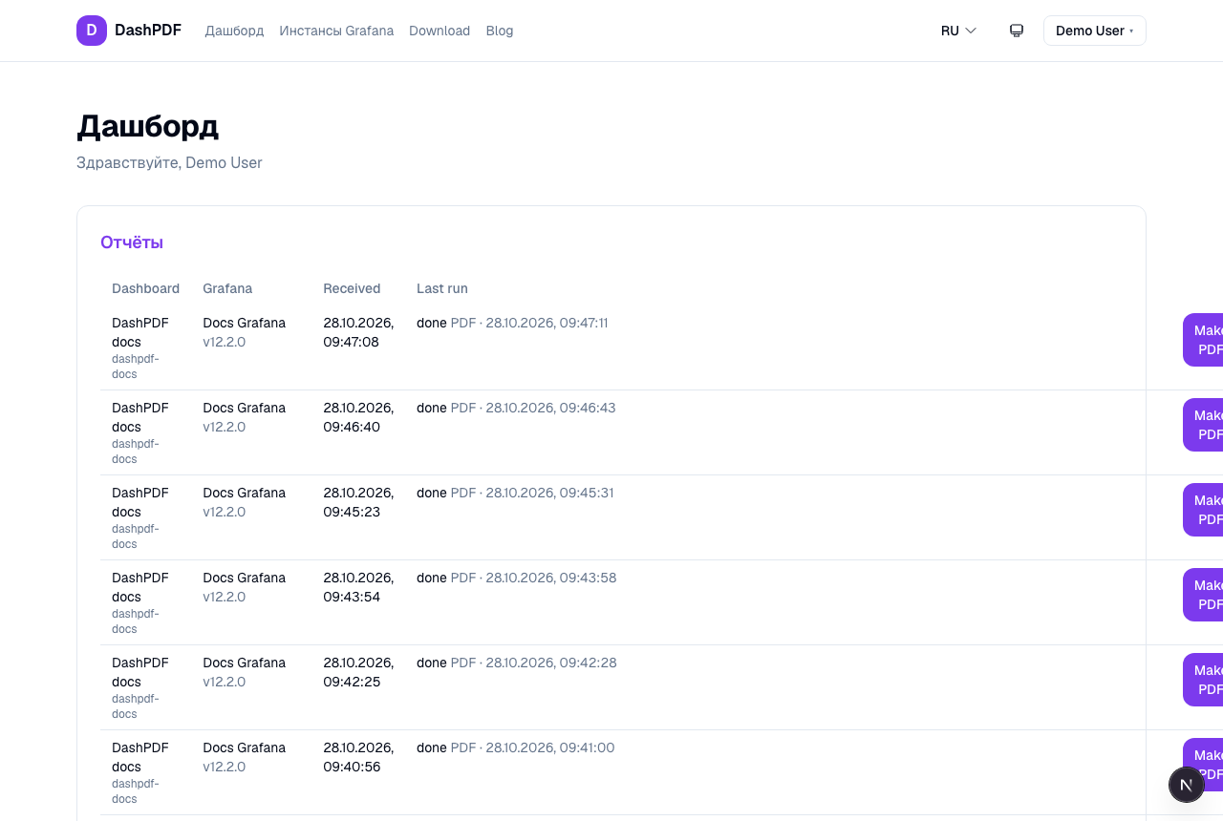1223x821 pixels.
Task: Open the RU language dropdown
Action: click(x=958, y=31)
